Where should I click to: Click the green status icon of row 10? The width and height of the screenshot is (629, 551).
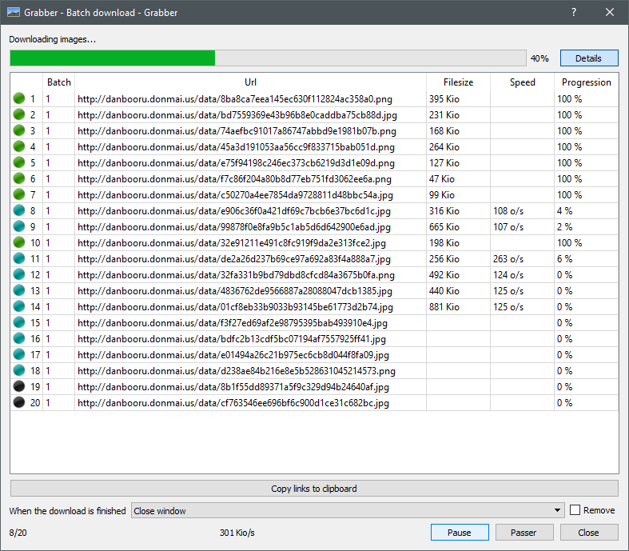19,242
